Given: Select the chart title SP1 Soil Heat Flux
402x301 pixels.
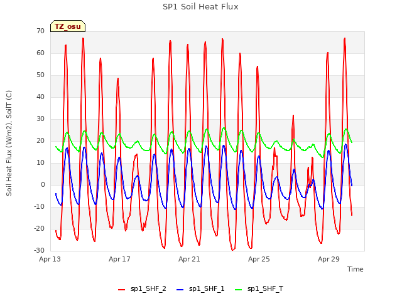Looking at the screenshot, I should pyautogui.click(x=200, y=7).
